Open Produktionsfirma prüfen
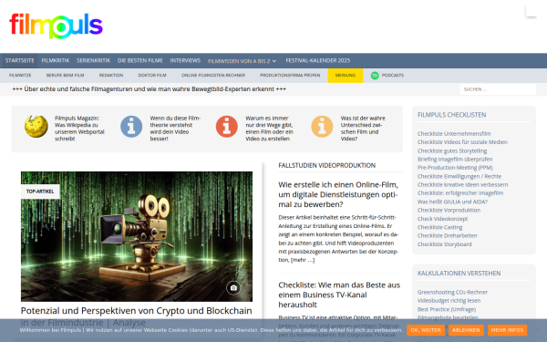The image size is (547, 342). (290, 76)
